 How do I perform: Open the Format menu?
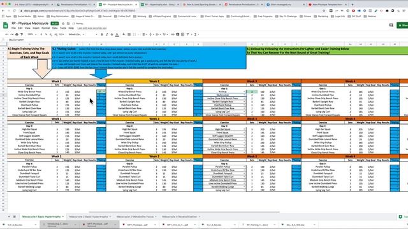click(45, 28)
